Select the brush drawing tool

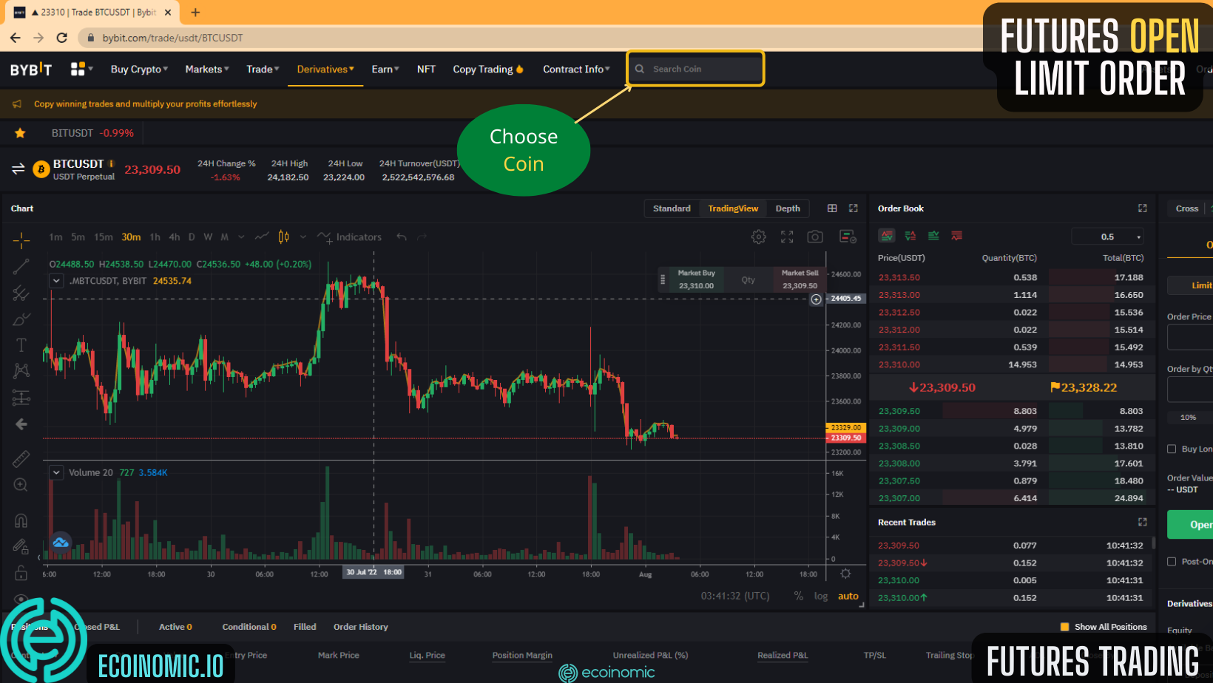pos(21,319)
